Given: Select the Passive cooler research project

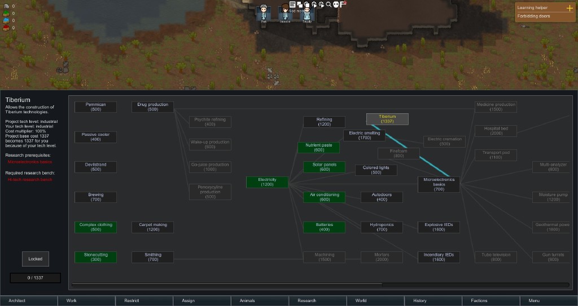Looking at the screenshot, I should pos(95,137).
